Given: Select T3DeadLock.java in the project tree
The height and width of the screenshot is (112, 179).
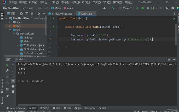Looking at the screenshot, I should [x=33, y=53].
